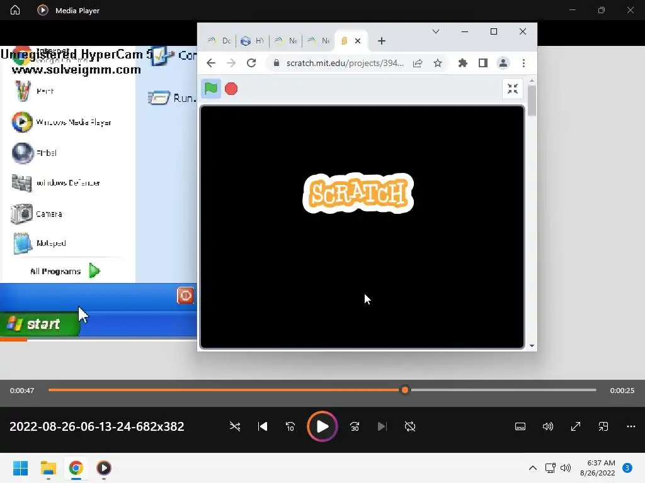Click elapsed time 0:00:47
This screenshot has width=645, height=483.
22,391
